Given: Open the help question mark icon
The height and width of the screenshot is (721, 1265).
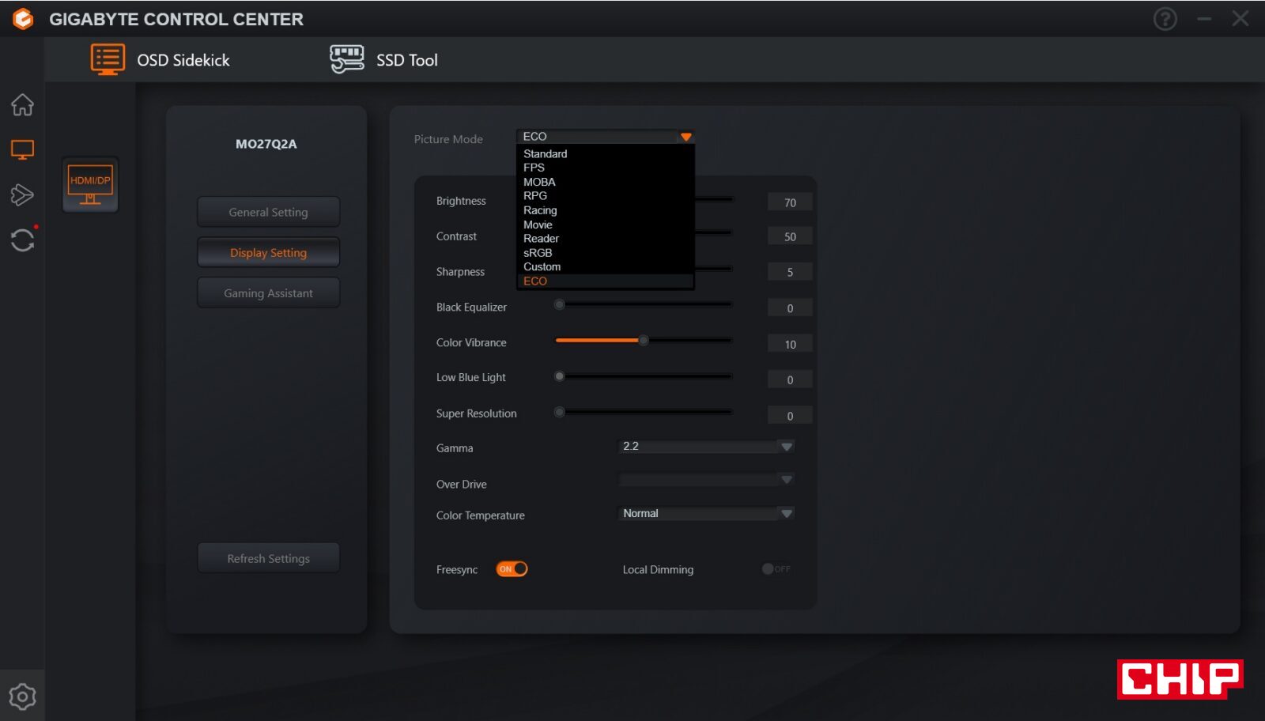Looking at the screenshot, I should click(x=1165, y=18).
